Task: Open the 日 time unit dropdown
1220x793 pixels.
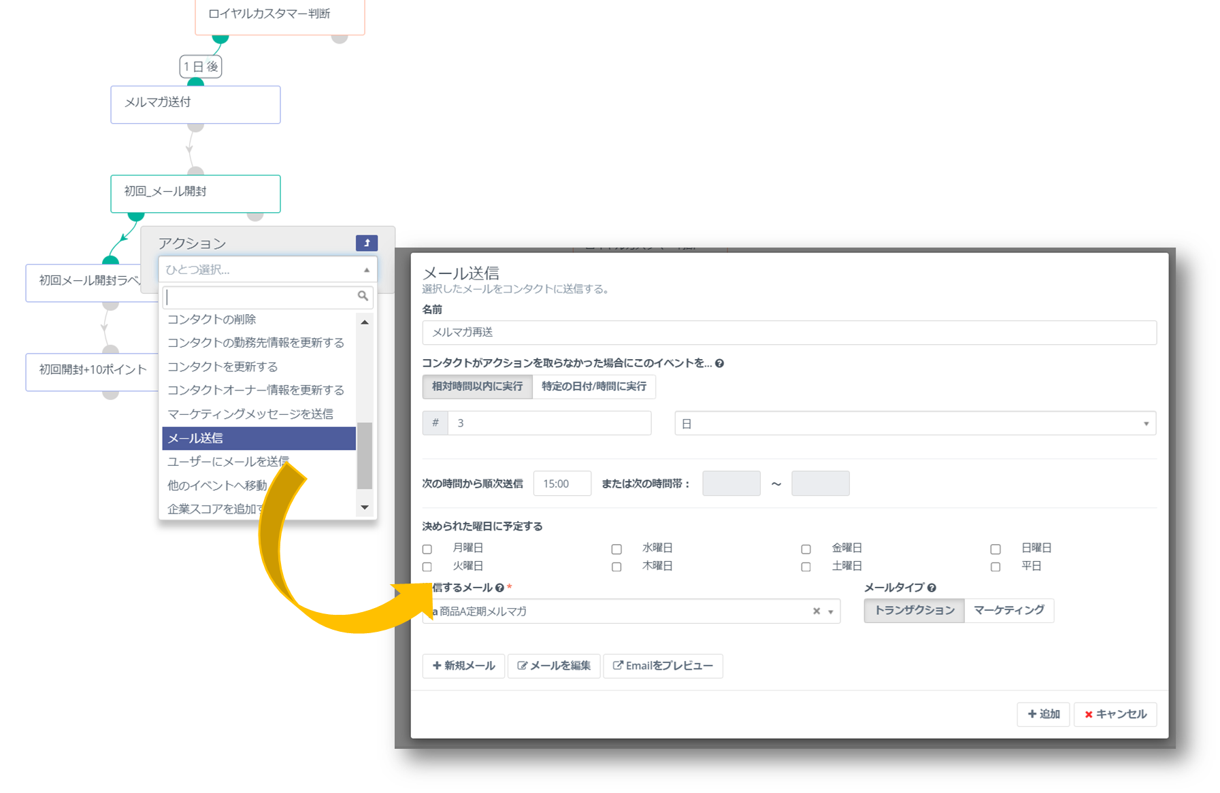Action: click(x=914, y=424)
